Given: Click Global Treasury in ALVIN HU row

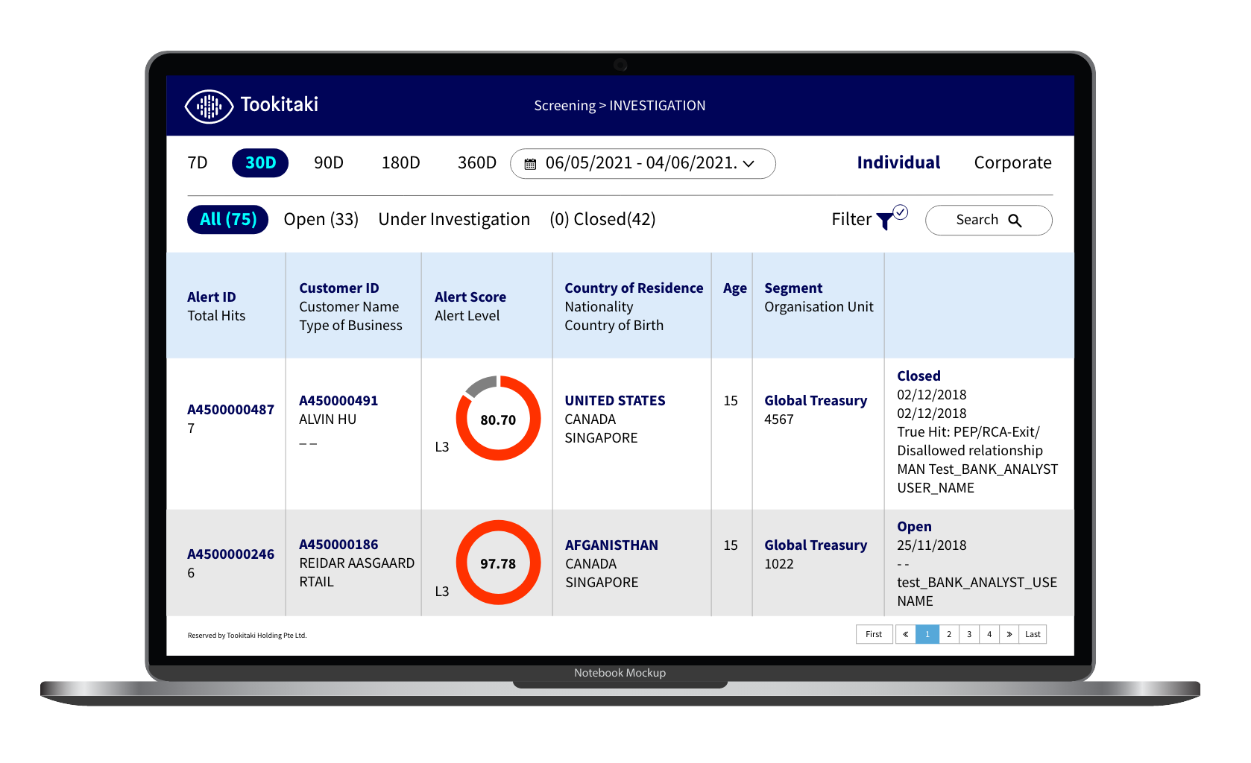Looking at the screenshot, I should tap(816, 401).
